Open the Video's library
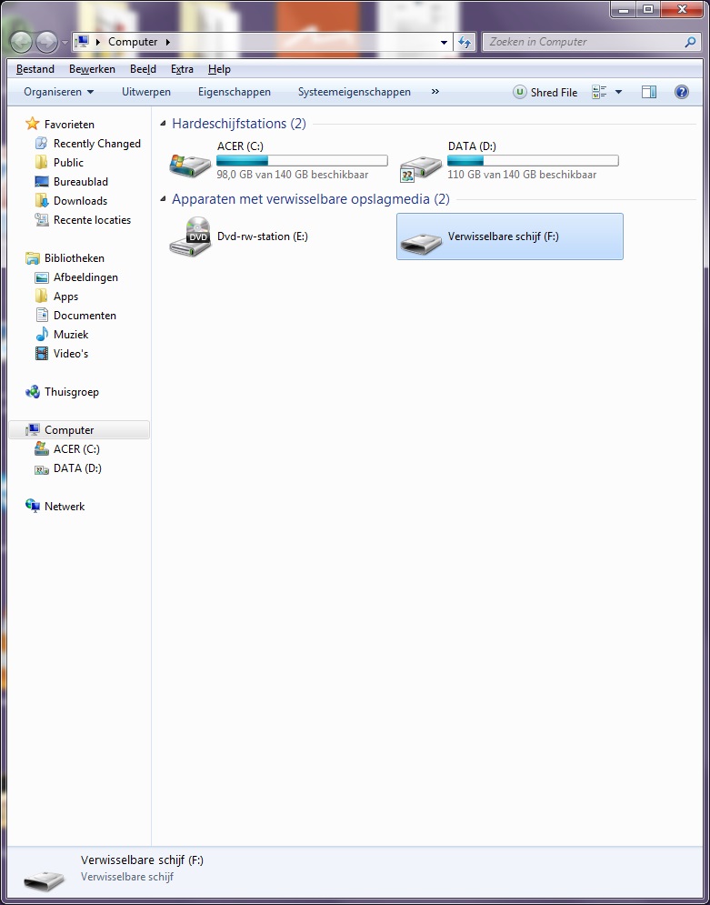The height and width of the screenshot is (905, 710). click(x=71, y=353)
